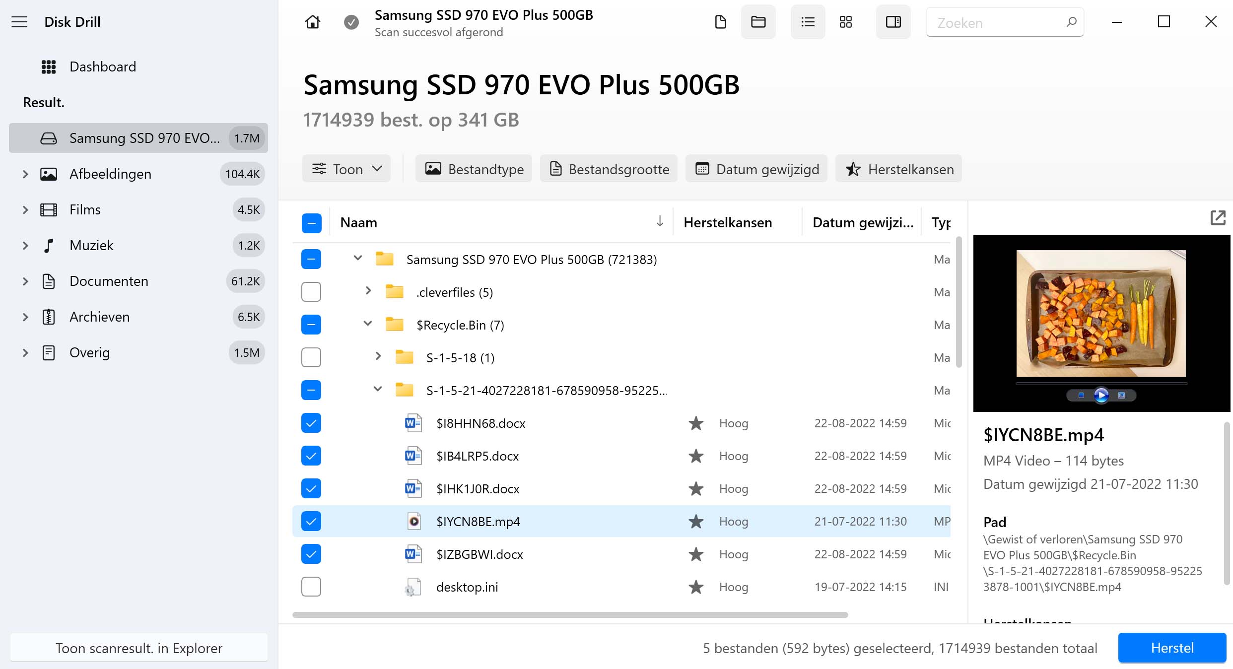Viewport: 1233px width, 669px height.
Task: Toggle the $Recycle.Bin checkbox
Action: click(x=311, y=325)
